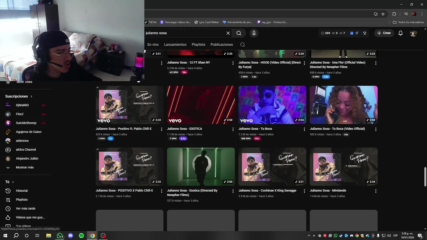The height and width of the screenshot is (240, 427).
Task: Open Discord from the taskbar
Action: tap(70, 236)
